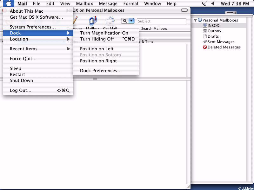The image size is (254, 190).
Task: Click the Drafts document icon
Action: click(205, 36)
